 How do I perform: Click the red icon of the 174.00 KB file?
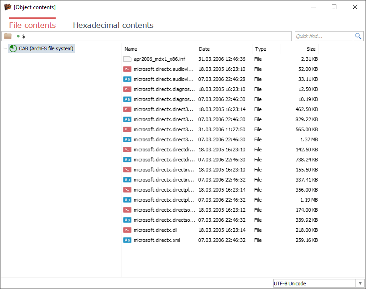tap(127, 210)
